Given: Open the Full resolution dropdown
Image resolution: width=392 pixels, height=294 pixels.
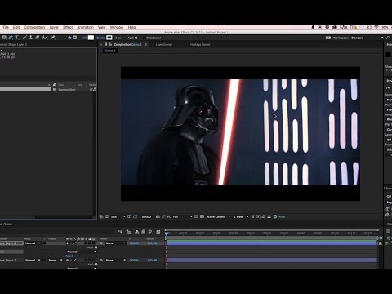Looking at the screenshot, I should [x=183, y=216].
